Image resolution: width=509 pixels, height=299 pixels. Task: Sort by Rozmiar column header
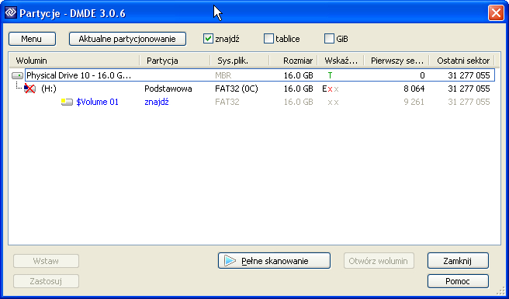[x=293, y=61]
